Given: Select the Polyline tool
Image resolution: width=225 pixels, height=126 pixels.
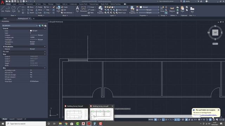Looking at the screenshot, I should (8, 9).
